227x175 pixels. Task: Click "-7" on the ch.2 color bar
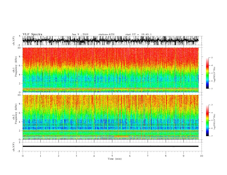pos(212,136)
